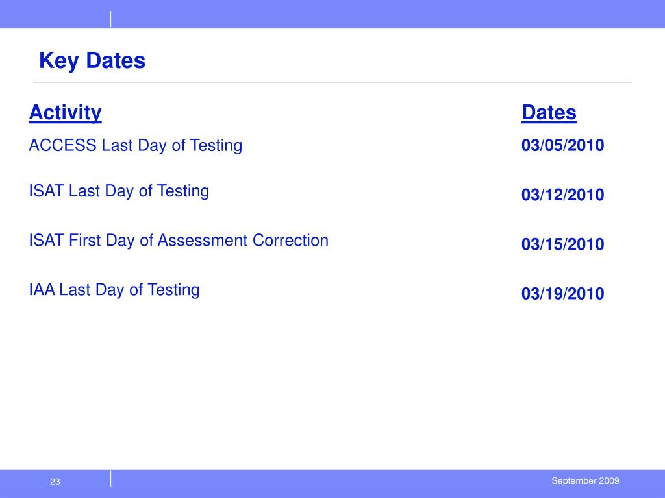Select the underlined Dates heading
The image size is (665, 498).
[549, 113]
